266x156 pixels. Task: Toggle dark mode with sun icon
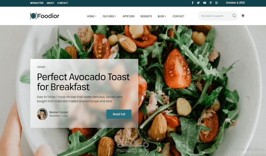[243, 16]
